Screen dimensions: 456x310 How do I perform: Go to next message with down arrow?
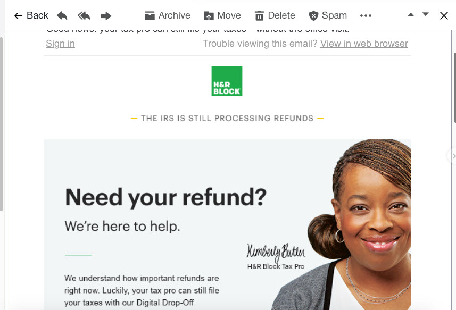coord(426,14)
